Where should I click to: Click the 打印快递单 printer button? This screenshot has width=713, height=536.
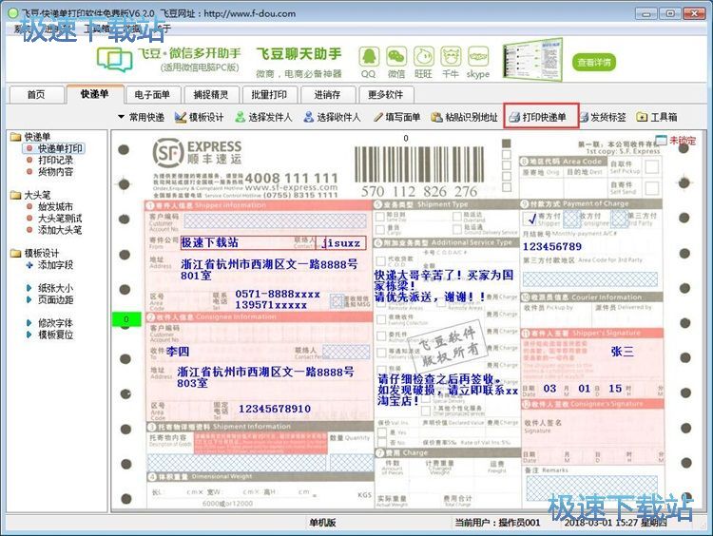point(541,117)
